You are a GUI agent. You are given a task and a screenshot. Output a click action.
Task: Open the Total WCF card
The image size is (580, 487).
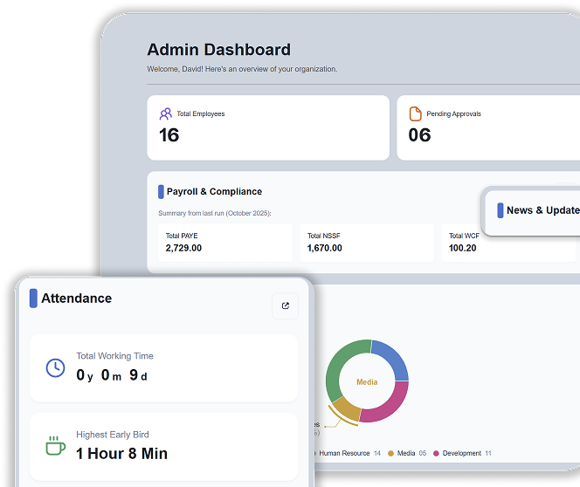pos(507,243)
